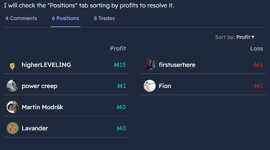Image resolution: width=270 pixels, height=150 pixels.
Task: Click the Fion username link
Action: [165, 86]
